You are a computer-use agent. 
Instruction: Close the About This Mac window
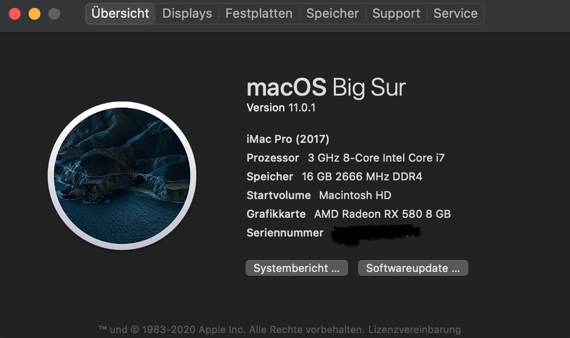click(15, 14)
